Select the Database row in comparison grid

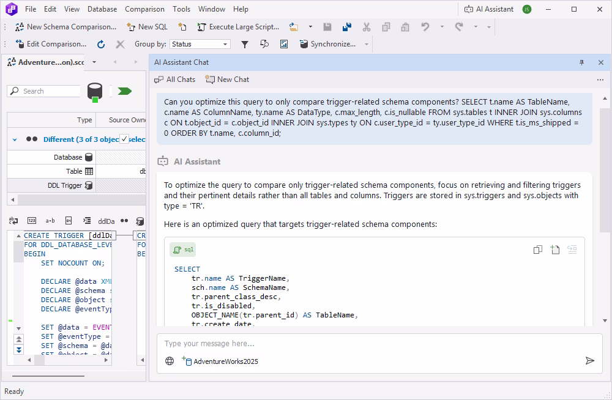[x=76, y=157]
